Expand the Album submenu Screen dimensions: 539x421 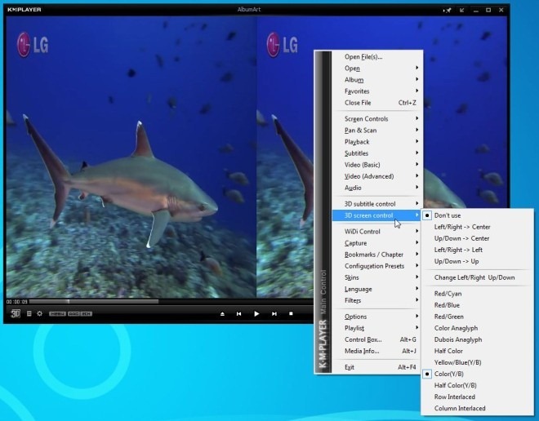[x=377, y=80]
